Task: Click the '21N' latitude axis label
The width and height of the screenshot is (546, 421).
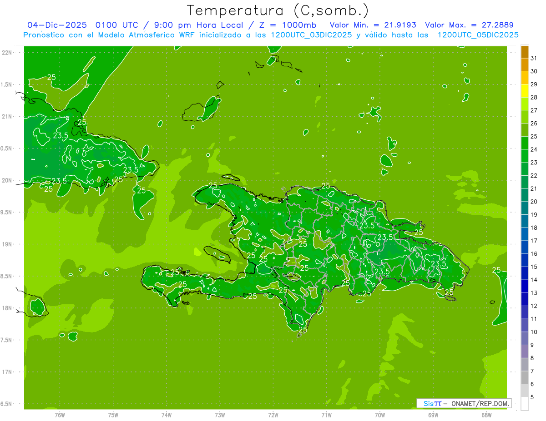Action: [x=8, y=116]
